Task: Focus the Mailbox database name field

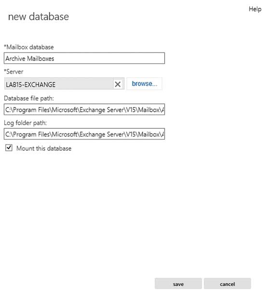Action: [84, 58]
